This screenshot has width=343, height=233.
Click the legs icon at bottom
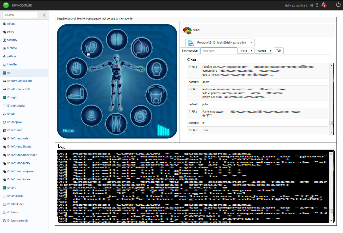coord(116,123)
